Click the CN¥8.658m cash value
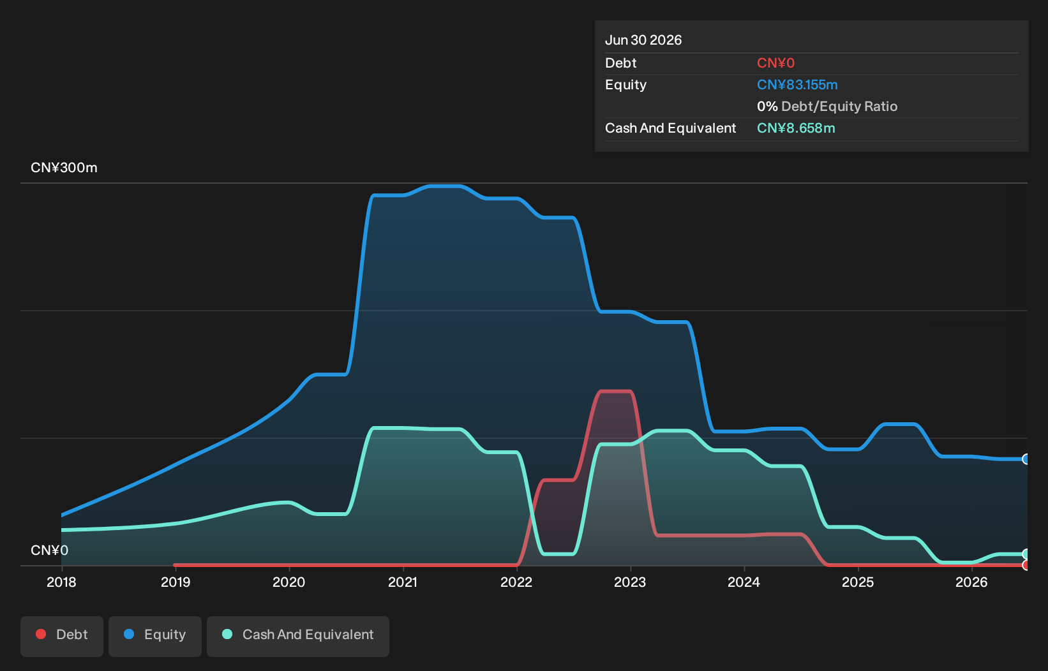The width and height of the screenshot is (1048, 671). (796, 128)
